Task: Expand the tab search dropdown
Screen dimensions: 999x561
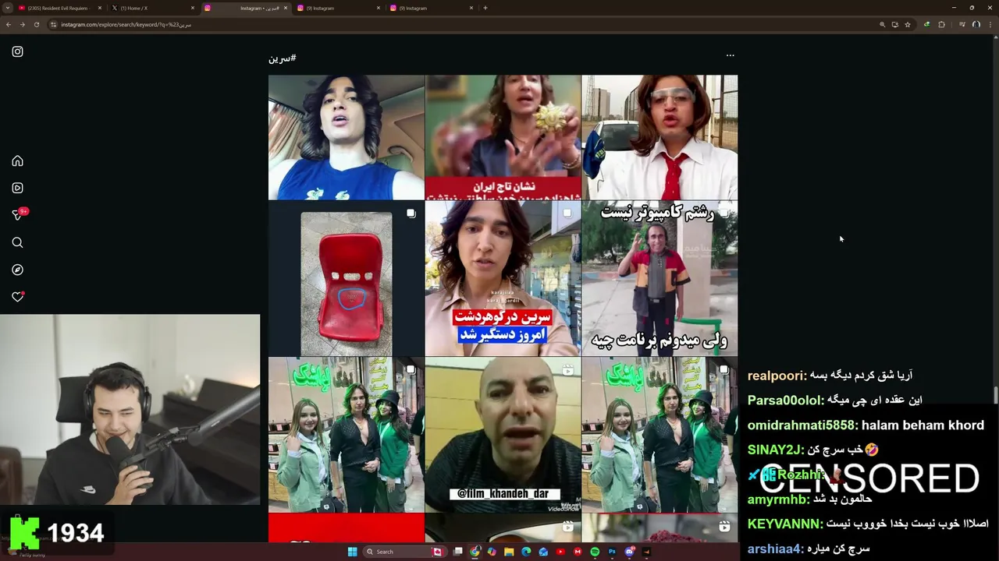Action: [x=9, y=8]
